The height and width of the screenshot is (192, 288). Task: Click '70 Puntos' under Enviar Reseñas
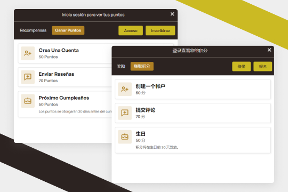48,81
